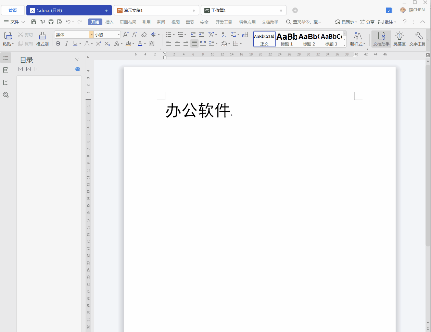431x332 pixels.
Task: Toggle the Document Assistant (文档助手) ribbon button
Action: [381, 39]
